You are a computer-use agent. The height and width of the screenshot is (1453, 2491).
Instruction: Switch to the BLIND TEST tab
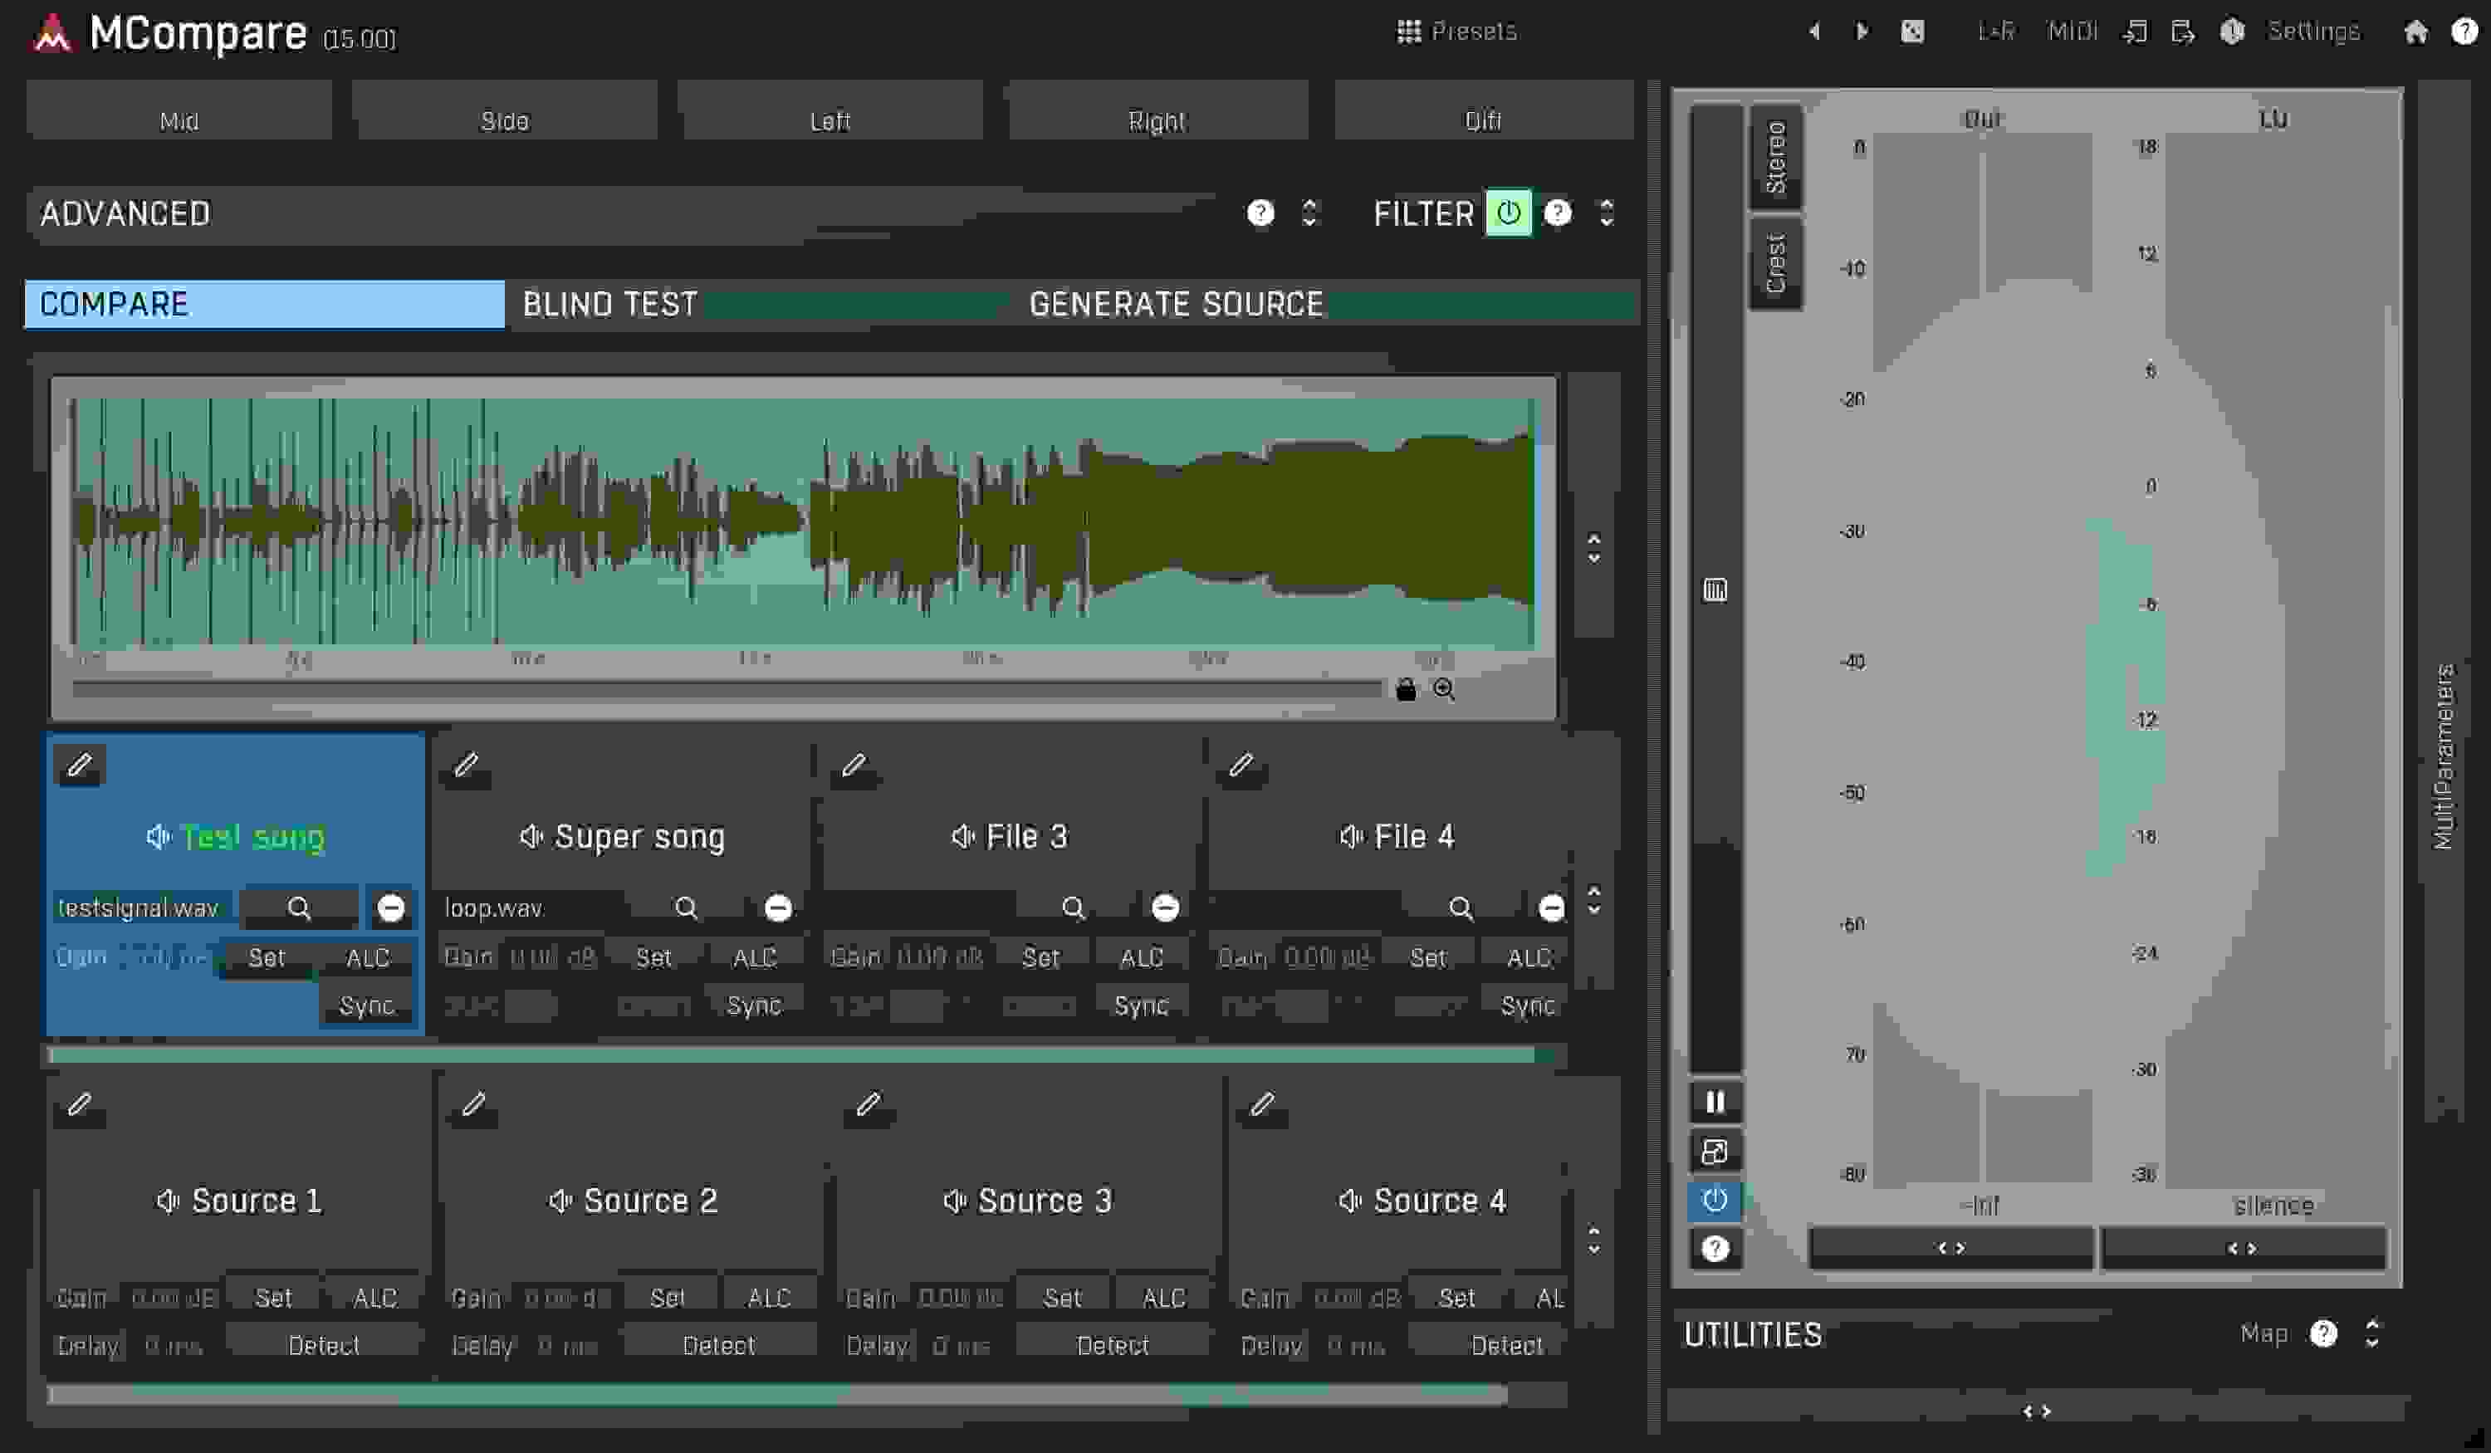point(610,303)
